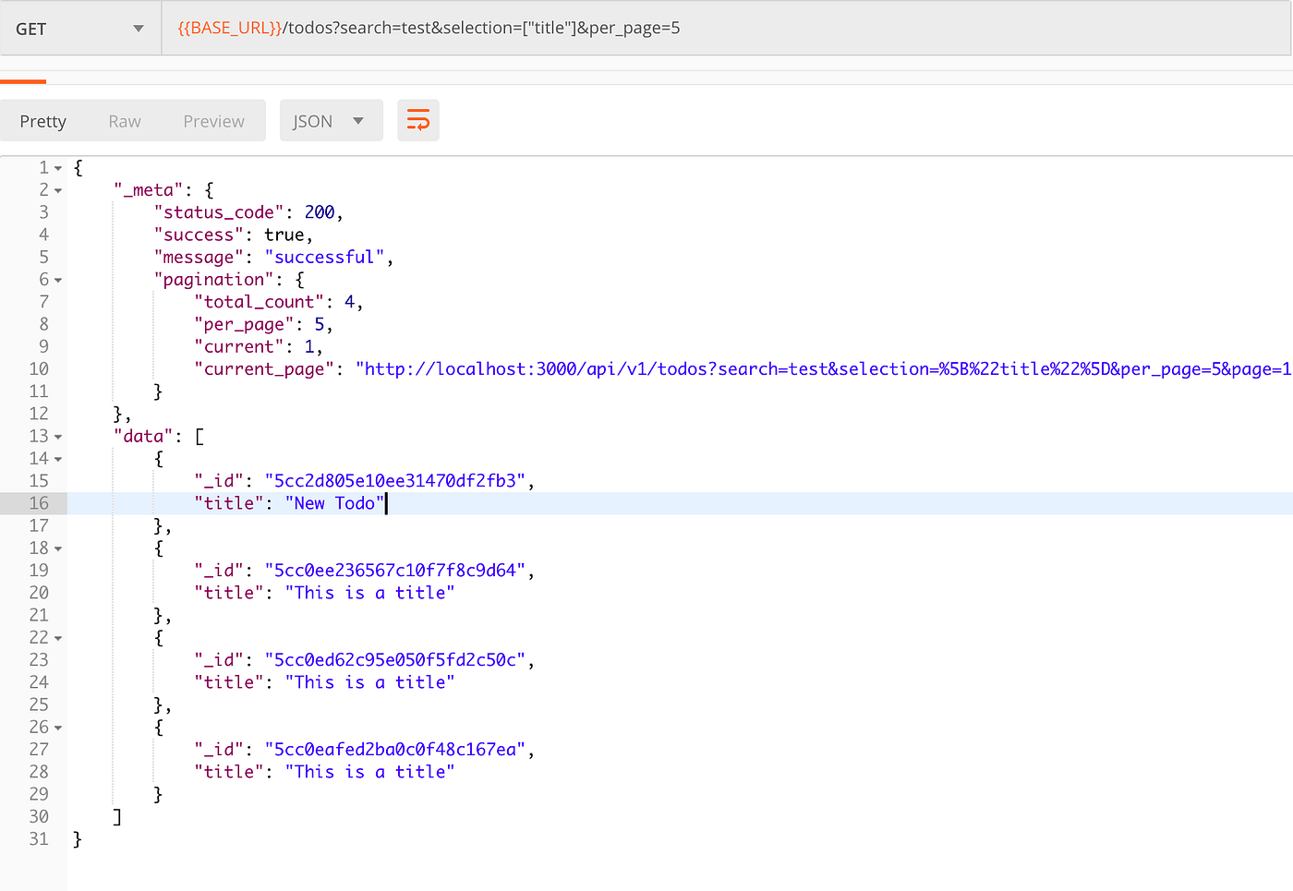This screenshot has height=891, width=1293.
Task: Collapse the todo object at line 18
Action: 57,548
